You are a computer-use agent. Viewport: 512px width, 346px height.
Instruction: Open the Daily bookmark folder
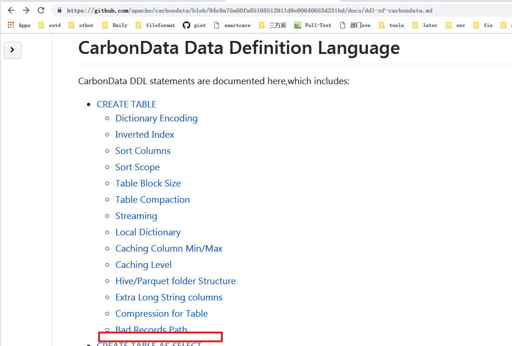pyautogui.click(x=114, y=25)
